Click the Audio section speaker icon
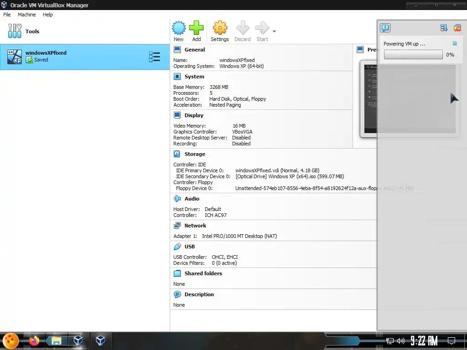The image size is (467, 350). [x=177, y=199]
